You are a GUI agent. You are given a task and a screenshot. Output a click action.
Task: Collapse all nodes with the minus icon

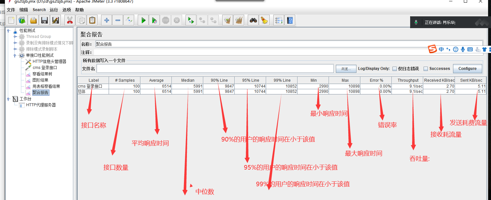click(118, 20)
